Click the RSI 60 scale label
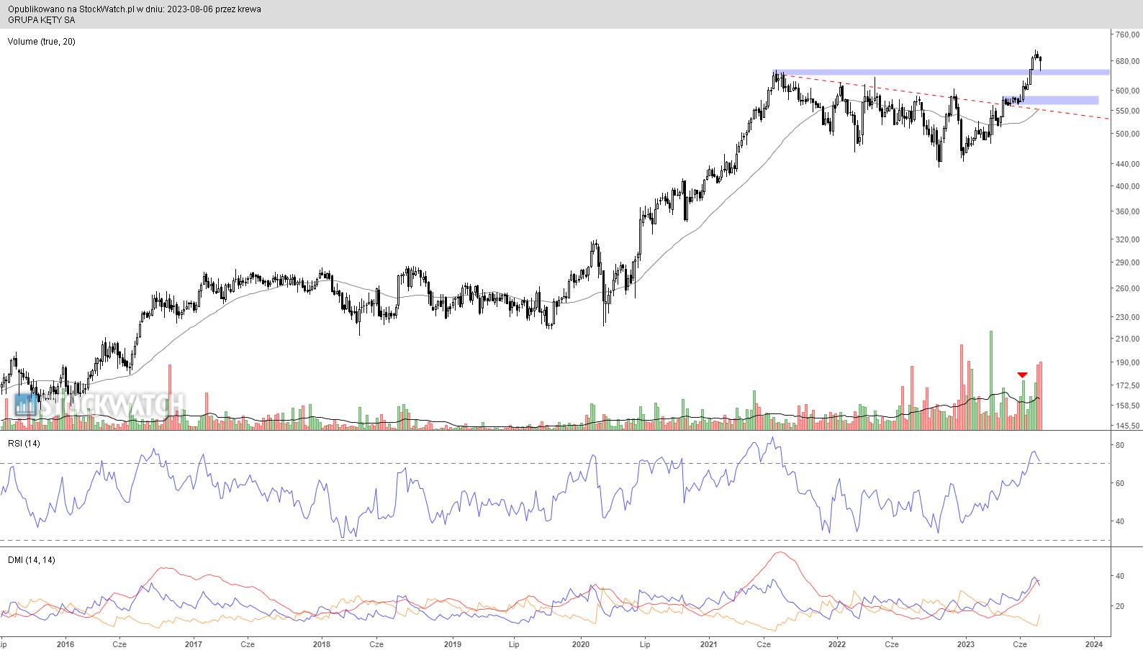This screenshot has width=1143, height=650. click(1120, 484)
